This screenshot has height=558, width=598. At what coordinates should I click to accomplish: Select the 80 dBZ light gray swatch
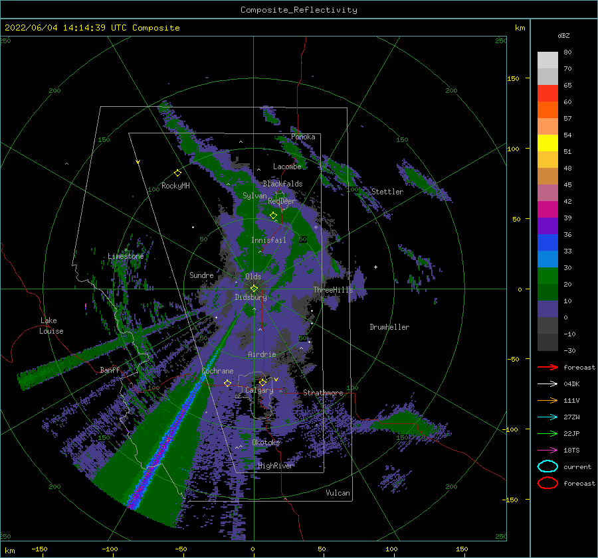548,60
